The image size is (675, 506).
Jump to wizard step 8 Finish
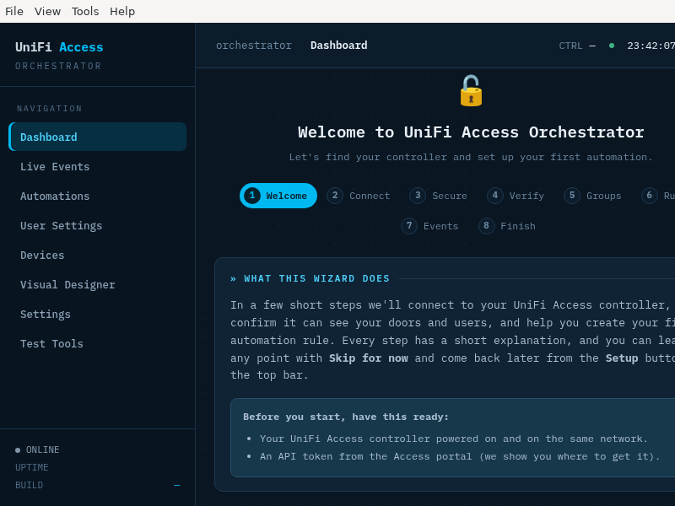tap(507, 226)
